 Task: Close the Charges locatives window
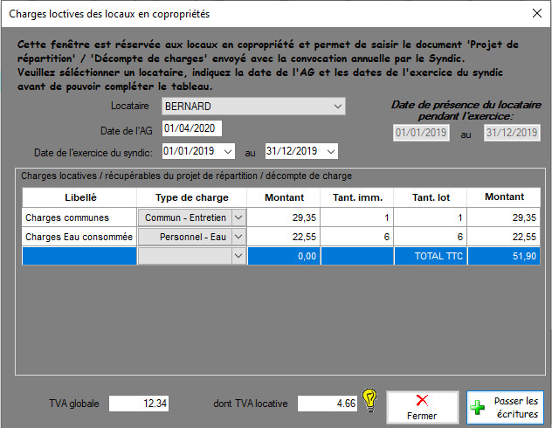click(x=535, y=14)
